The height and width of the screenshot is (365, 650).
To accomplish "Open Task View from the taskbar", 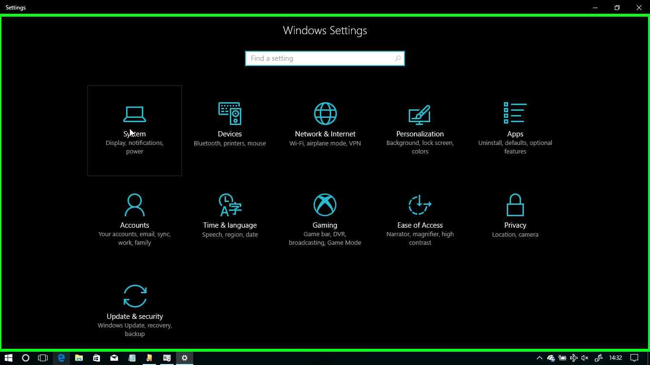I will (43, 358).
